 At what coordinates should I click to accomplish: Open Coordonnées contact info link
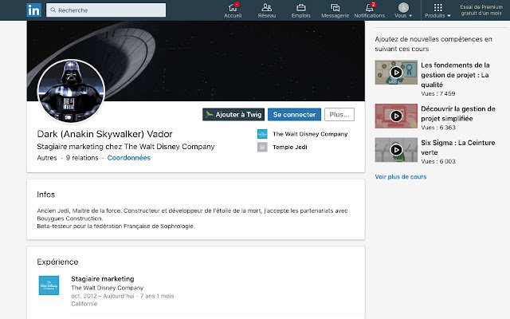click(x=129, y=158)
